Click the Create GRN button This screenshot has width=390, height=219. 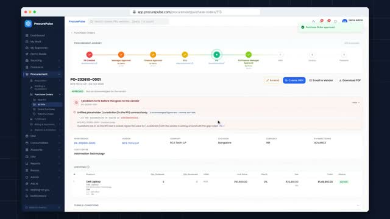(294, 80)
